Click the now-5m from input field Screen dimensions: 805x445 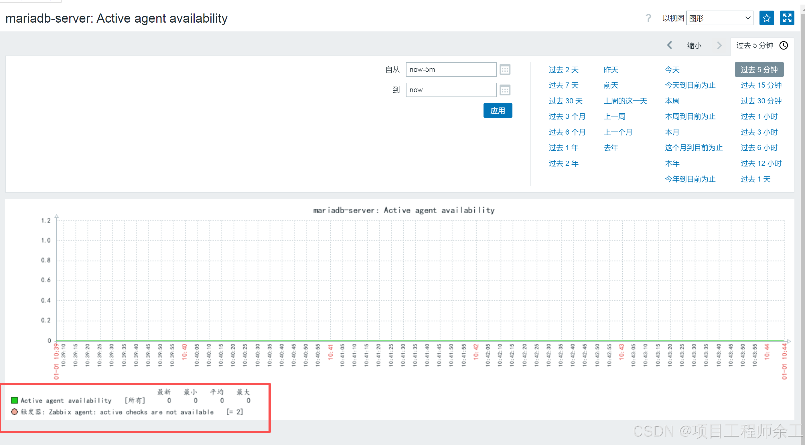click(x=451, y=69)
